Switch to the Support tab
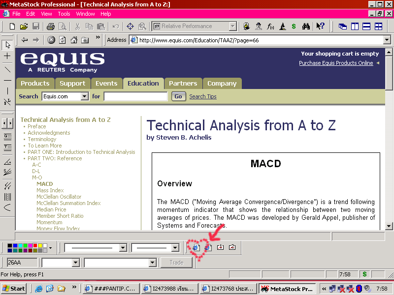394x295 pixels. [72, 83]
